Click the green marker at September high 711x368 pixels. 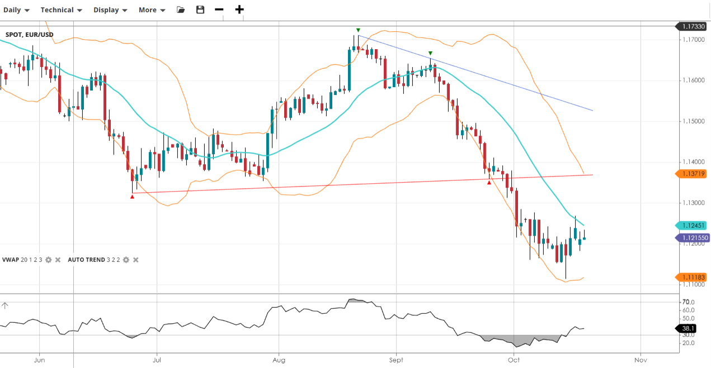(430, 52)
